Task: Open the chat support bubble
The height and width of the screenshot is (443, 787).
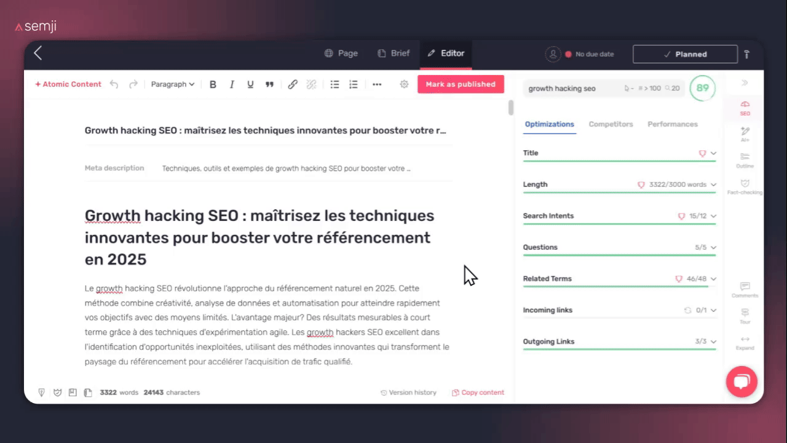Action: pyautogui.click(x=742, y=381)
